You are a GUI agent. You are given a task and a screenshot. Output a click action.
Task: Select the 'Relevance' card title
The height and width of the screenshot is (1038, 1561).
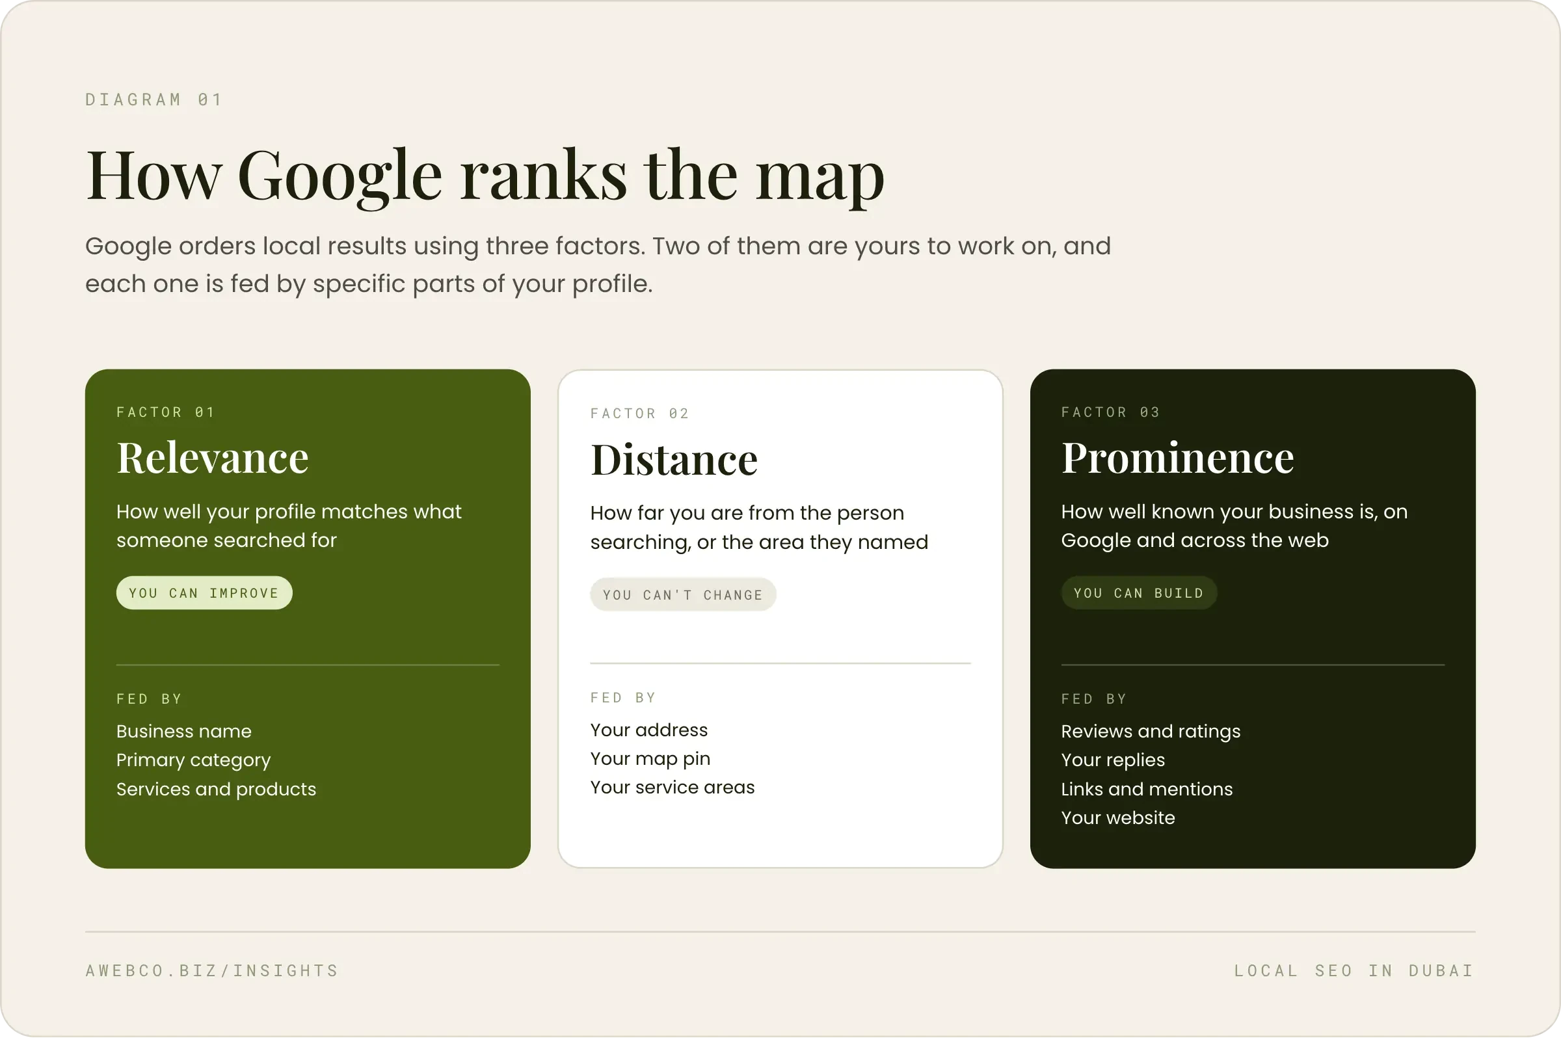pos(213,457)
